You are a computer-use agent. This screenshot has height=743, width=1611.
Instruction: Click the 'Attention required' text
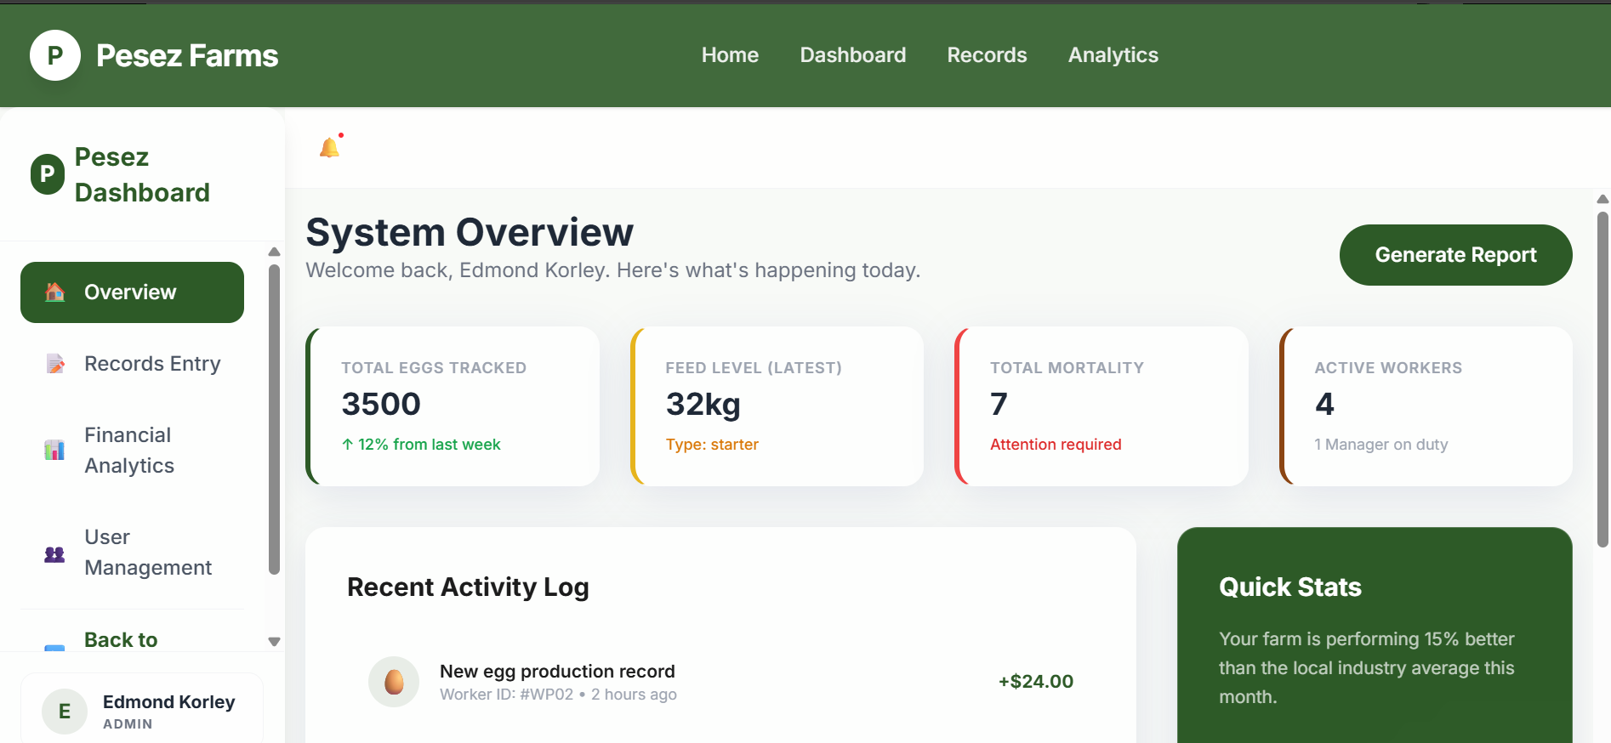point(1056,445)
